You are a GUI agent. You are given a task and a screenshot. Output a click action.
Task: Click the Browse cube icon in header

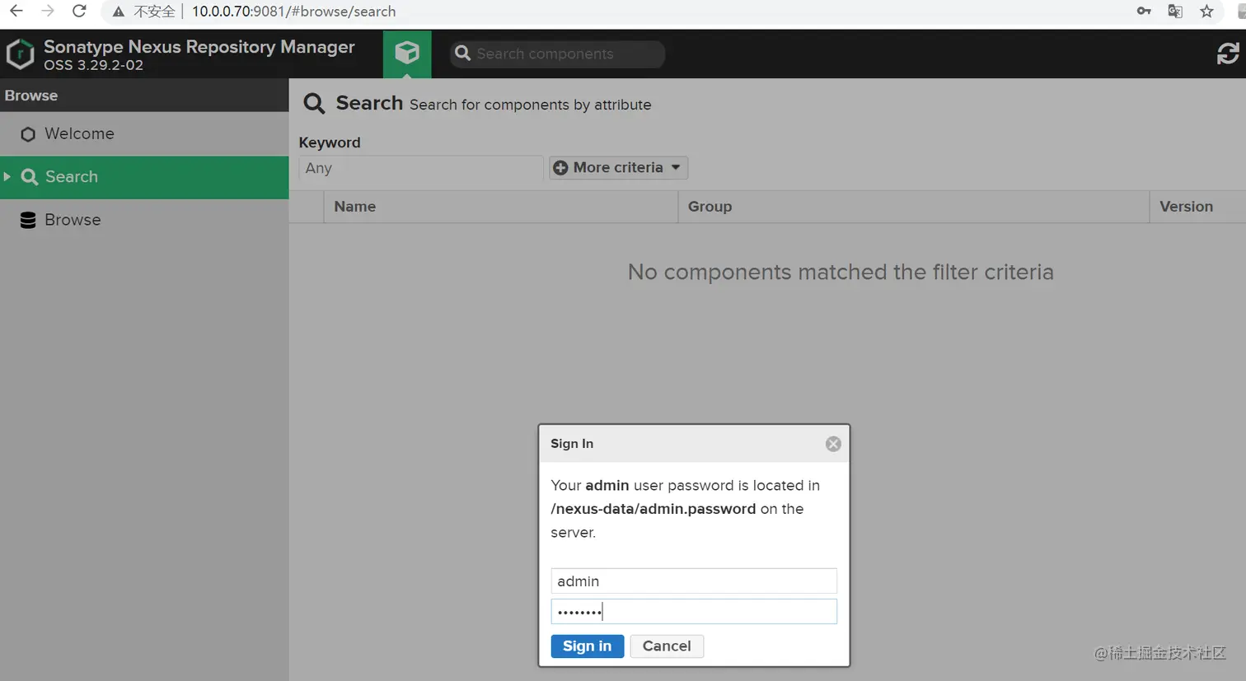[407, 54]
